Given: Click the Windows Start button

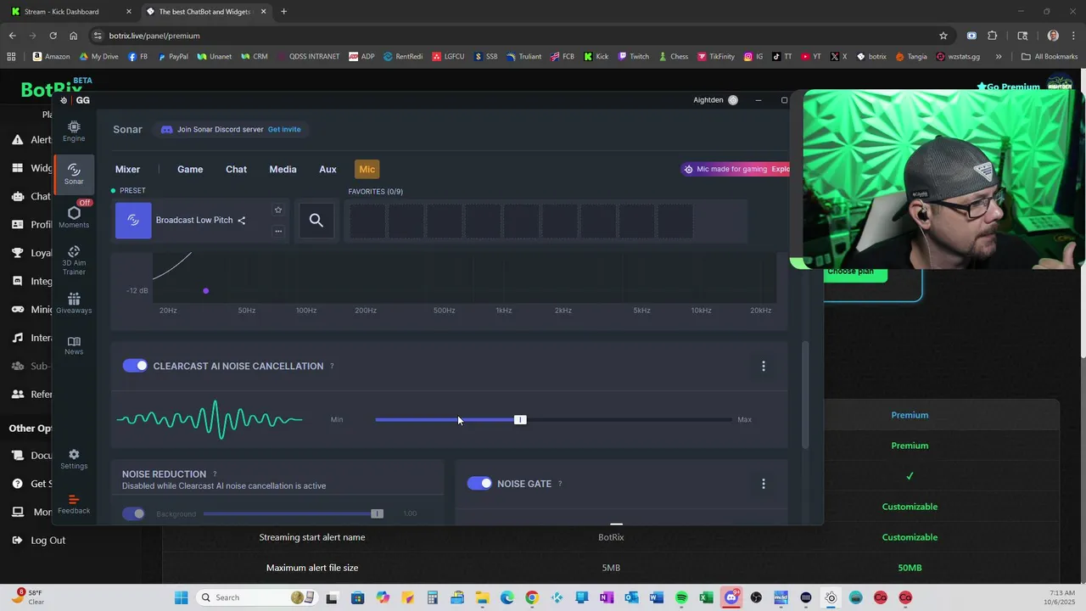Looking at the screenshot, I should (x=181, y=597).
